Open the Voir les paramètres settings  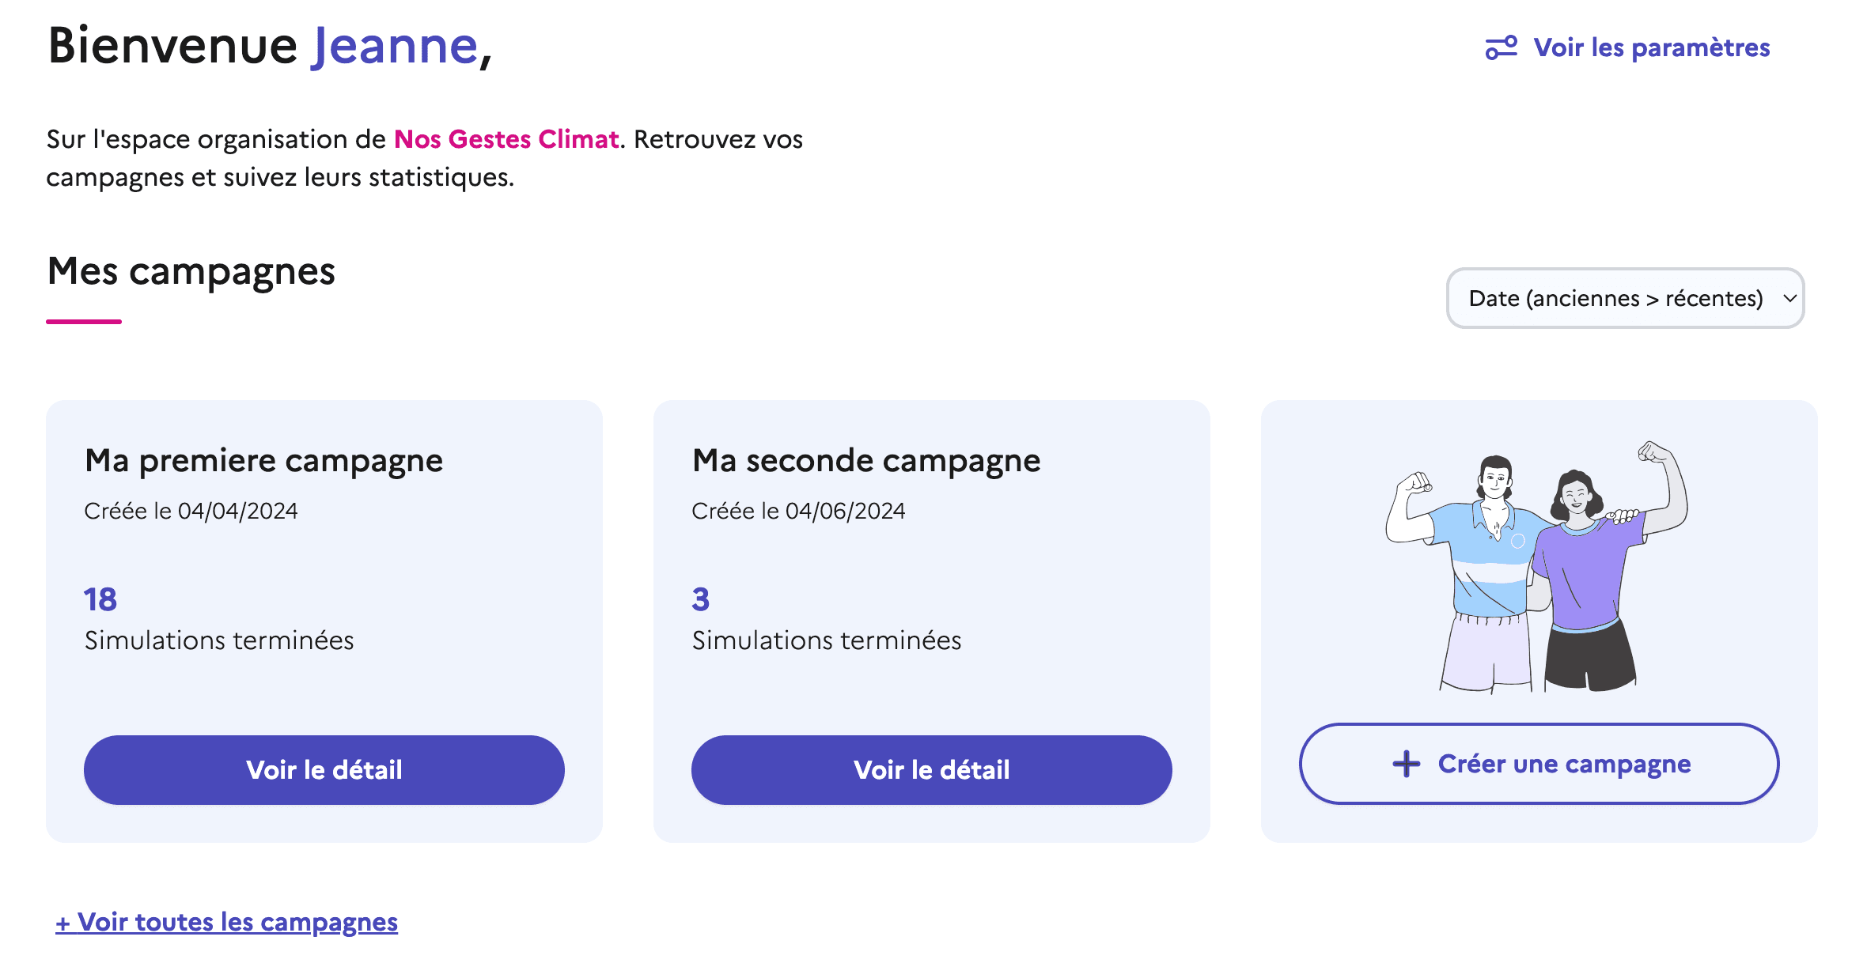click(x=1652, y=49)
